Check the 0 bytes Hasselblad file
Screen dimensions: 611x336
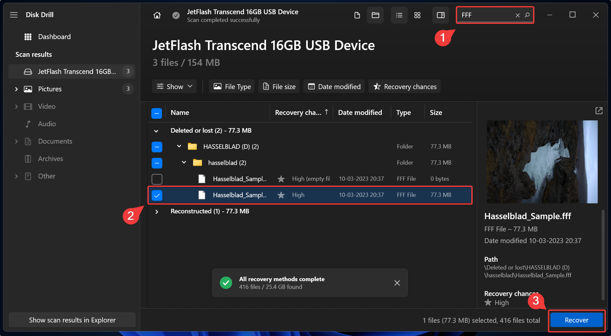click(x=157, y=179)
